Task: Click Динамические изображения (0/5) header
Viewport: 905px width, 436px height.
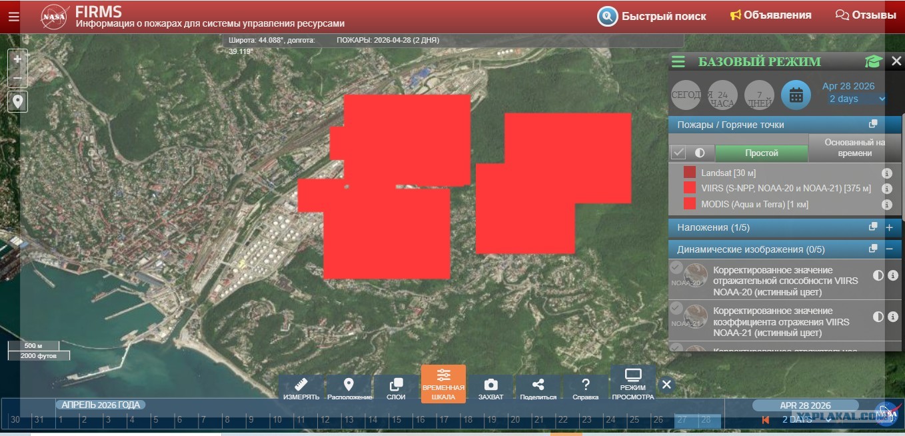Action: (751, 249)
